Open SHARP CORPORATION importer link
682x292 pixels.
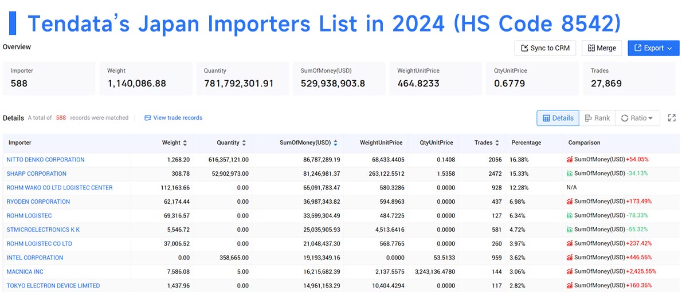click(37, 173)
